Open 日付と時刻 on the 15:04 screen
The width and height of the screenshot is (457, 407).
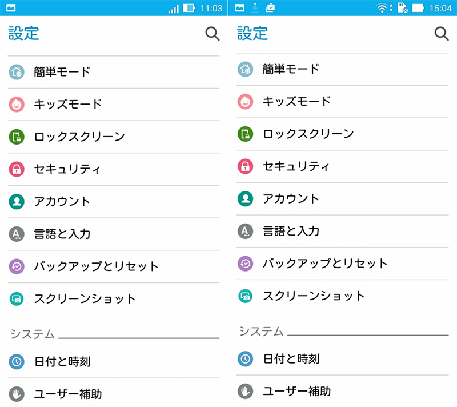291,359
